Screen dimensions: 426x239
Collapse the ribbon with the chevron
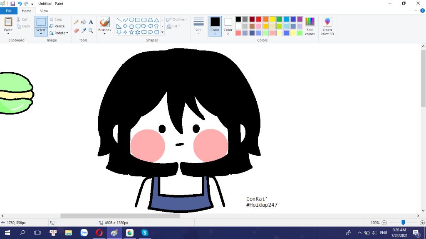[416, 11]
